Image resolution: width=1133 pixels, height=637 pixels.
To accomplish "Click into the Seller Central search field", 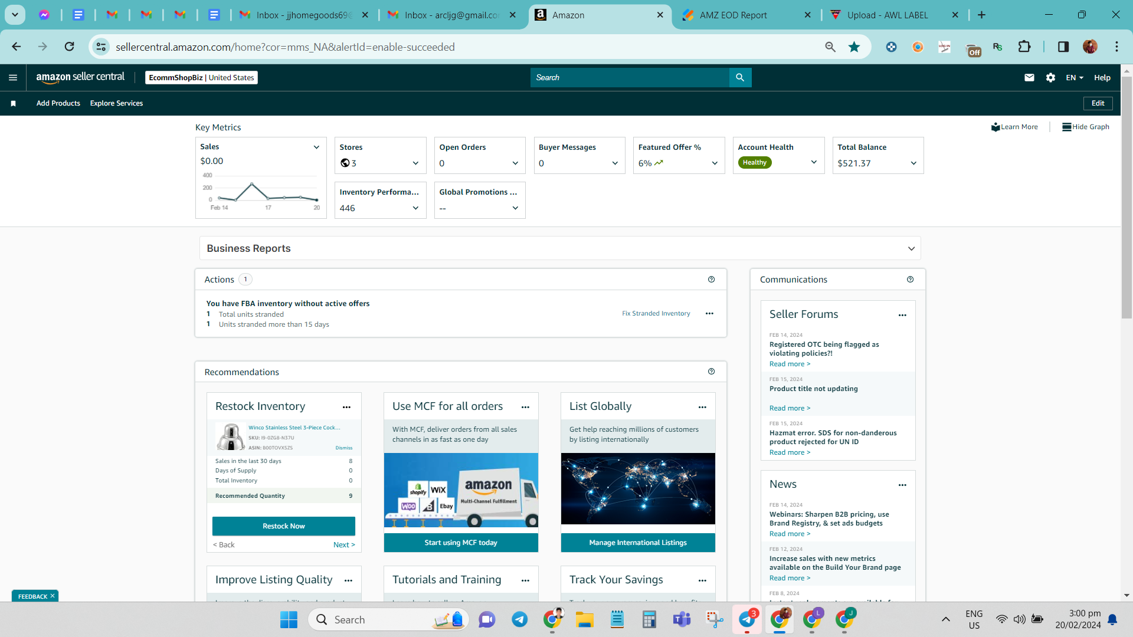I will pos(630,77).
